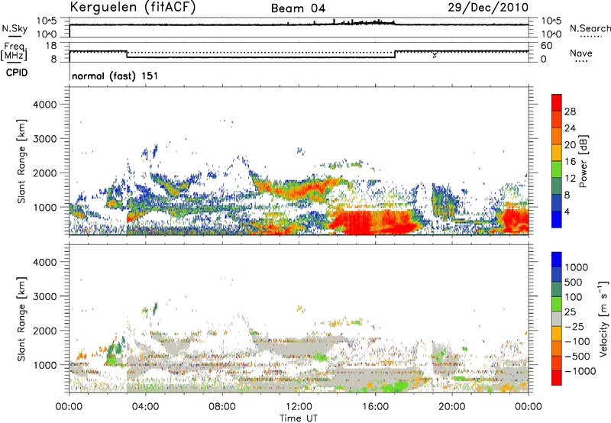Pick the light green segment of the Power colorbar

[557, 169]
